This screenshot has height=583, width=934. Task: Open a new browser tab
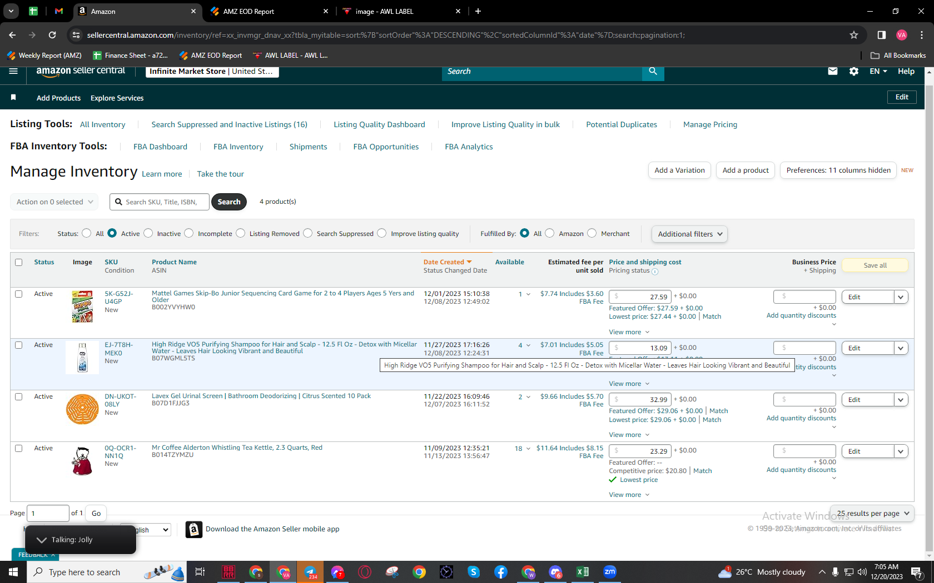coord(478,11)
